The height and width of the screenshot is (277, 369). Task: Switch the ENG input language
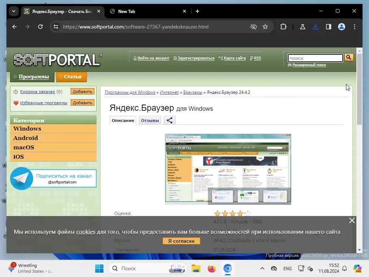[287, 268]
